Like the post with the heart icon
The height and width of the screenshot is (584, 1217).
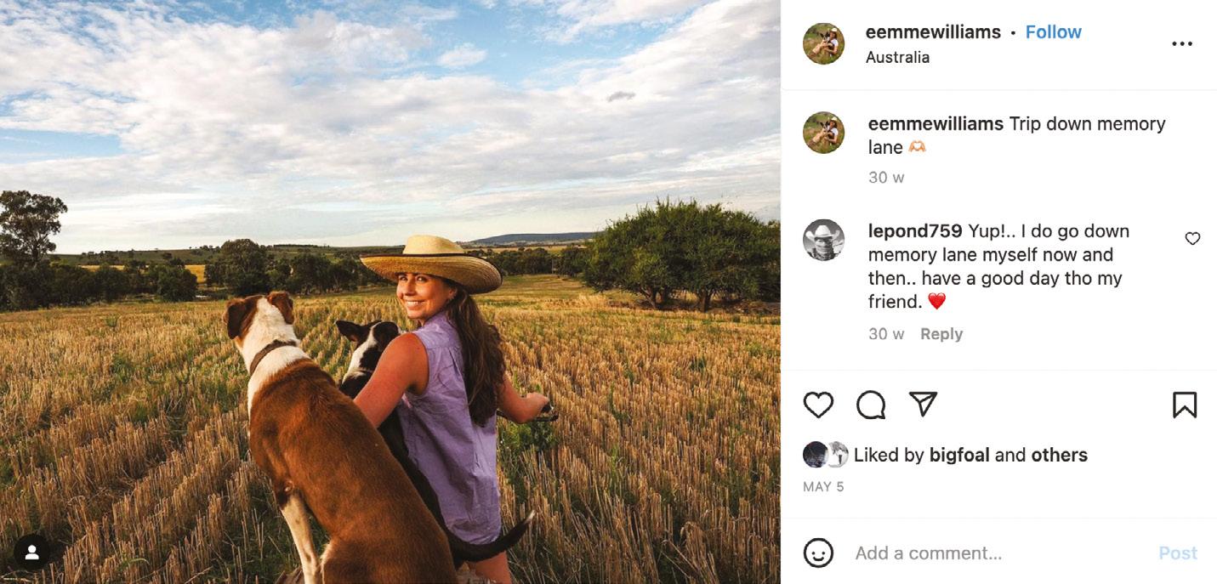click(818, 405)
